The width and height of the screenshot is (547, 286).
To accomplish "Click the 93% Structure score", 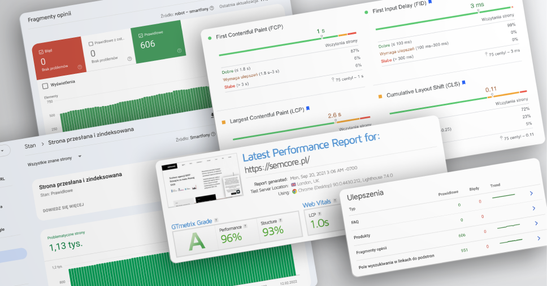I will click(x=273, y=231).
